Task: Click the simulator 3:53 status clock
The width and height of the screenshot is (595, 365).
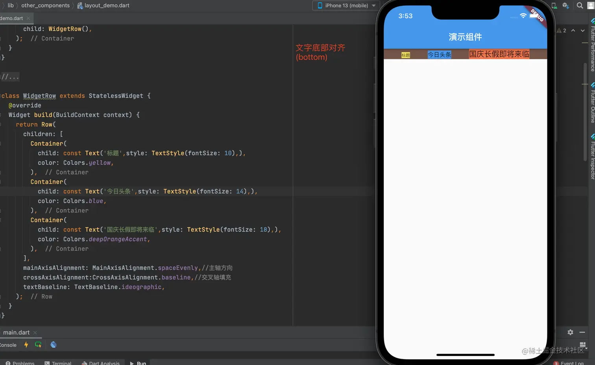Action: click(x=405, y=16)
